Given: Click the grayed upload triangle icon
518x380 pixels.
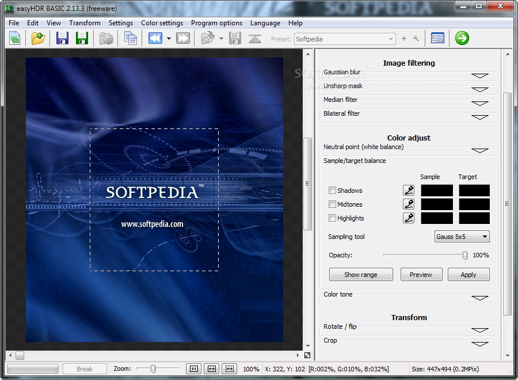Looking at the screenshot, I should click(x=255, y=39).
